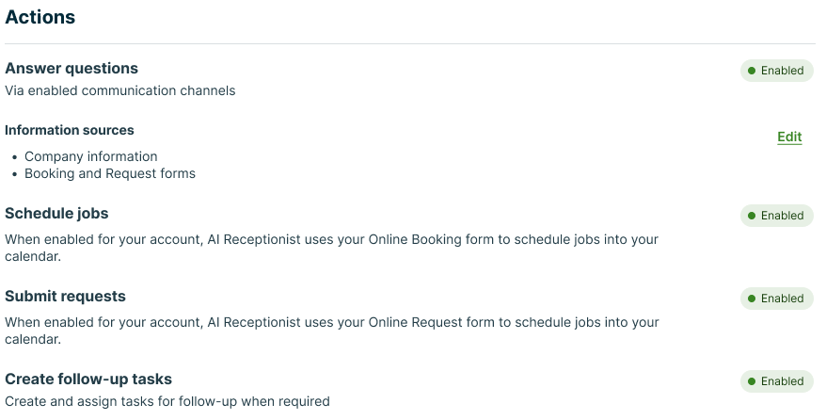Click the Schedule jobs heading

pos(56,214)
